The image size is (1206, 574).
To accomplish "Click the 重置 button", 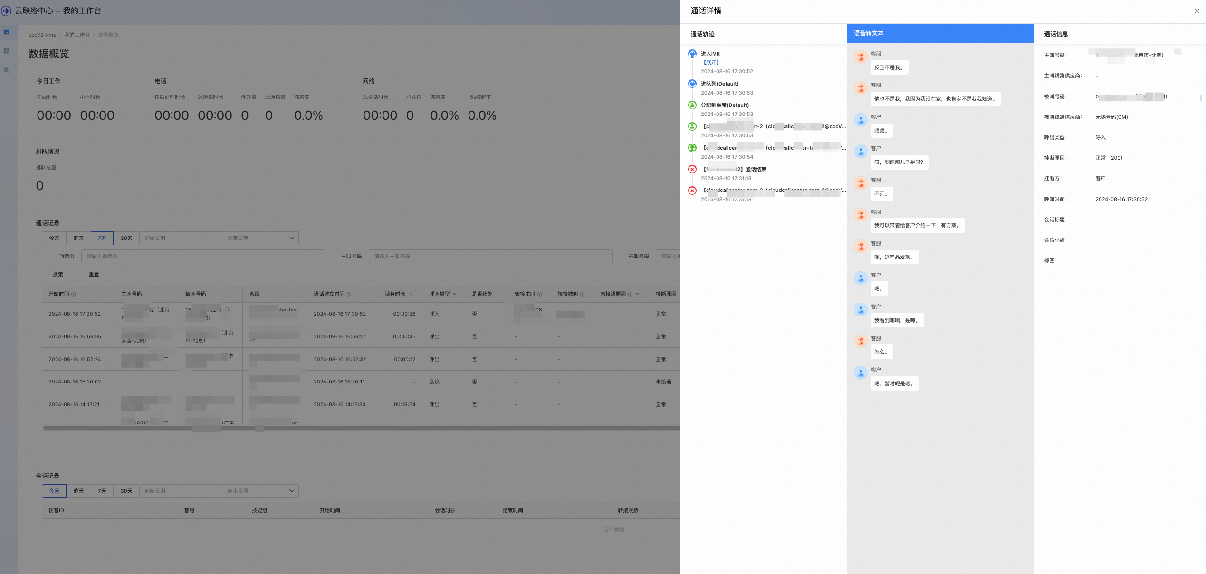I will pyautogui.click(x=94, y=274).
